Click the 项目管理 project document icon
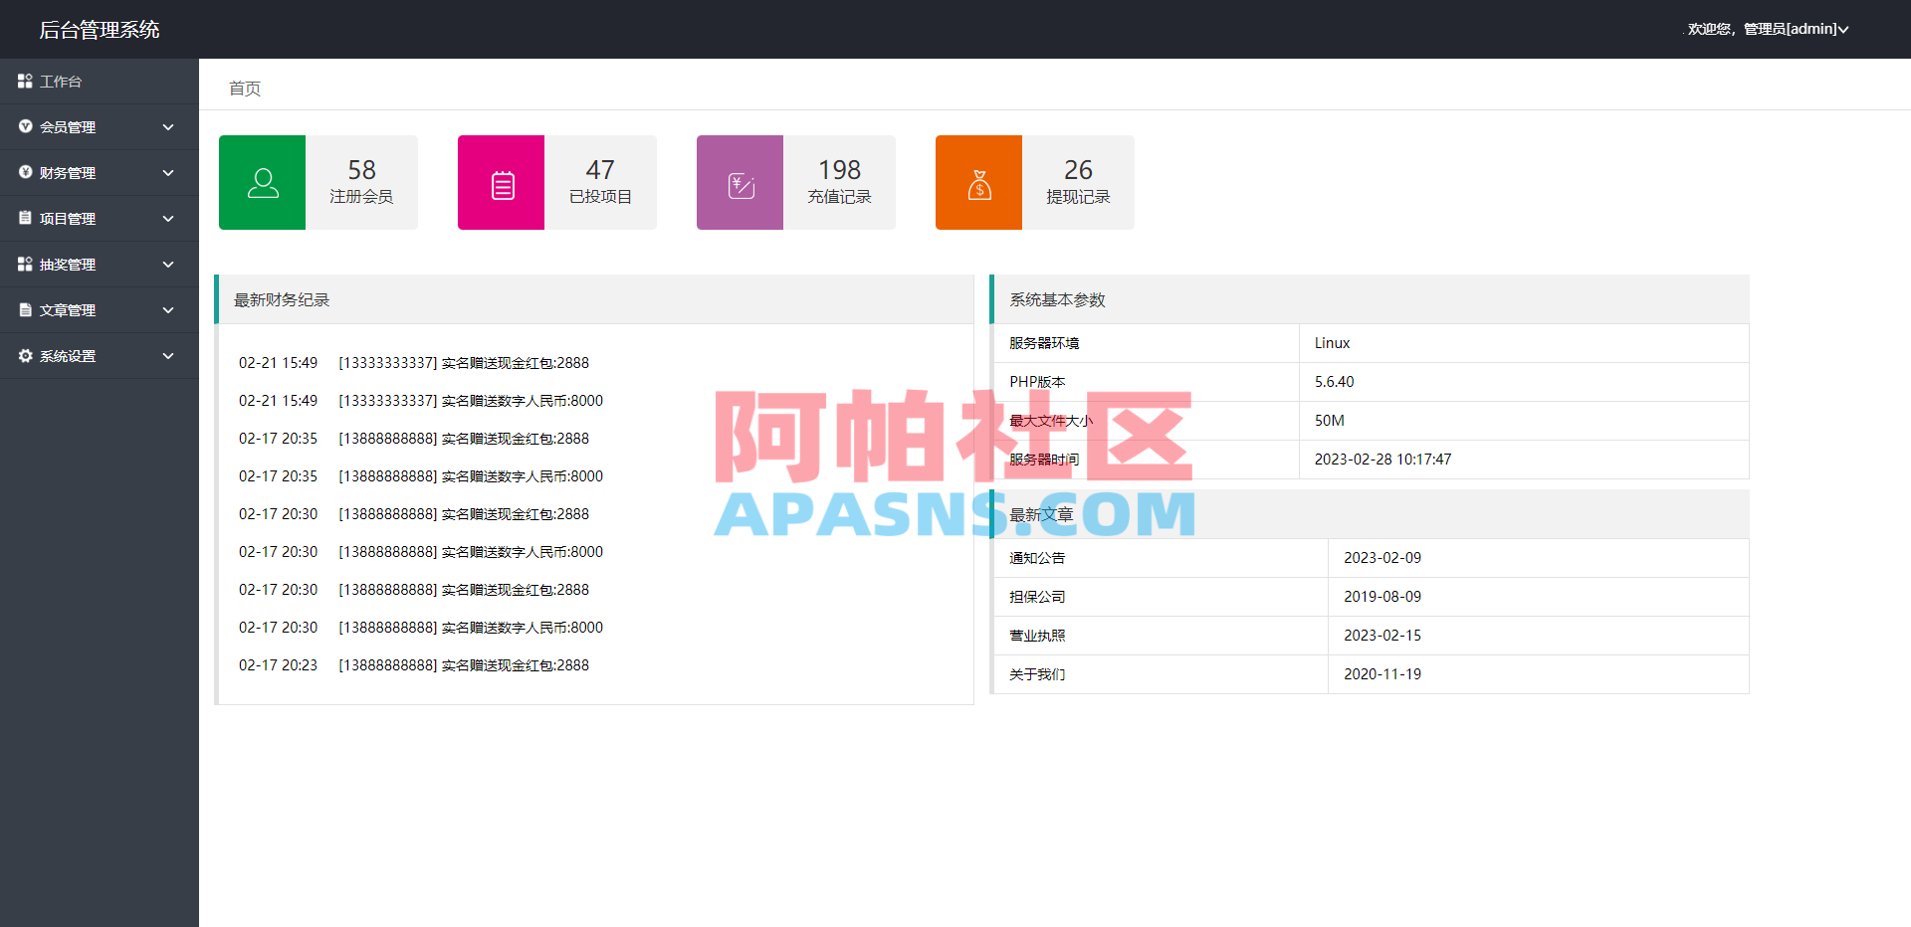This screenshot has height=927, width=1911. [25, 218]
